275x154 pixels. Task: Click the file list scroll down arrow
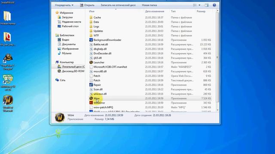point(217,110)
